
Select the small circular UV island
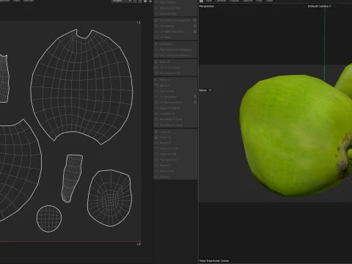click(x=49, y=219)
